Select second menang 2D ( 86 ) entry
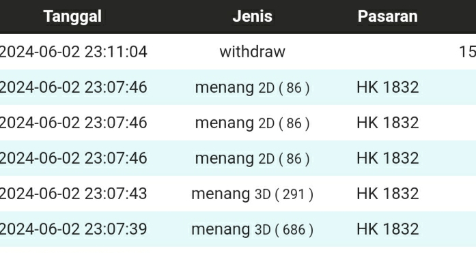This screenshot has height=253, width=476. (252, 123)
